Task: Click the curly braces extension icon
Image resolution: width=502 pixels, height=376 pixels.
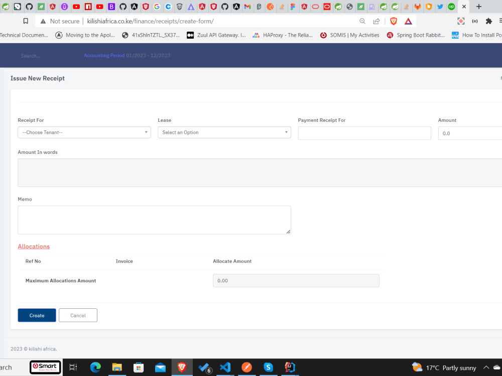Action: [475, 21]
